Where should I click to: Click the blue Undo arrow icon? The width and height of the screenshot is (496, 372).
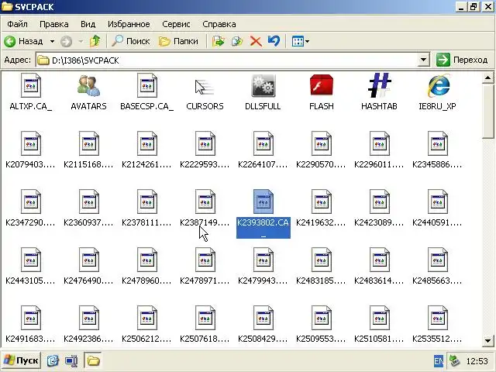[x=274, y=41]
